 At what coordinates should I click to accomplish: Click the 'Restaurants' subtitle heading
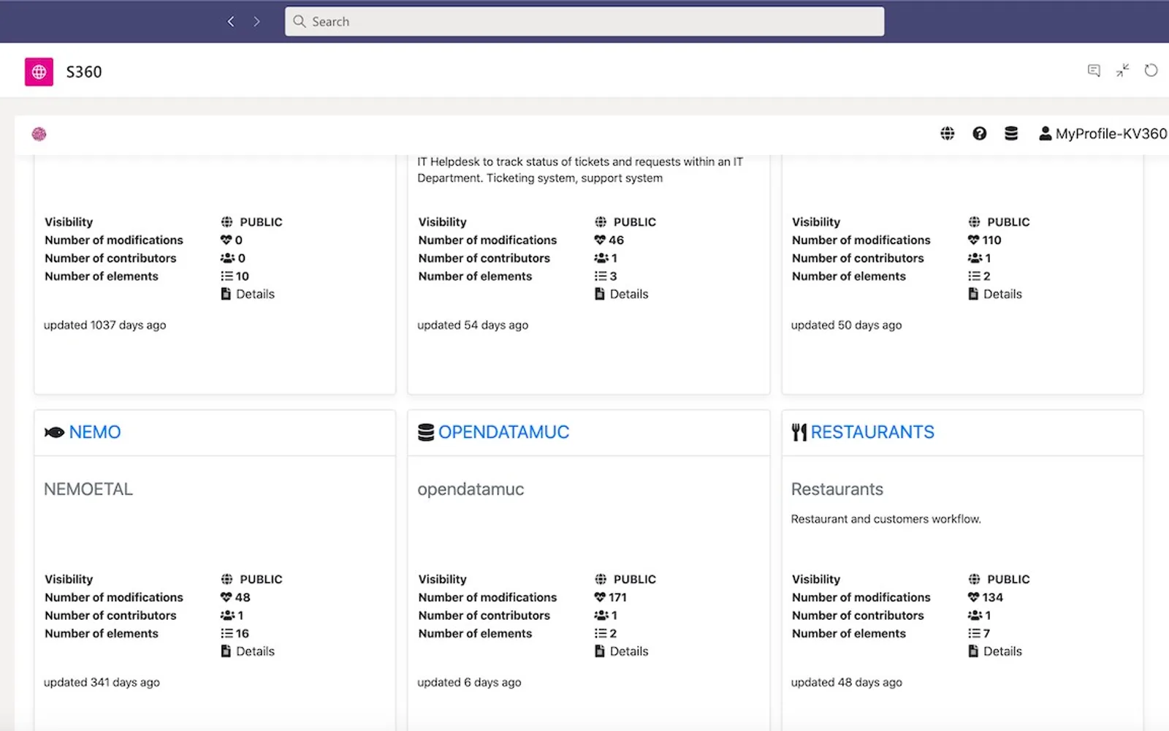pos(837,489)
